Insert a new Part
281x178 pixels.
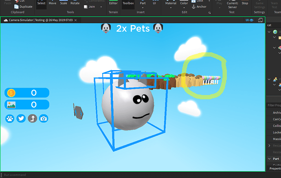point(143,3)
